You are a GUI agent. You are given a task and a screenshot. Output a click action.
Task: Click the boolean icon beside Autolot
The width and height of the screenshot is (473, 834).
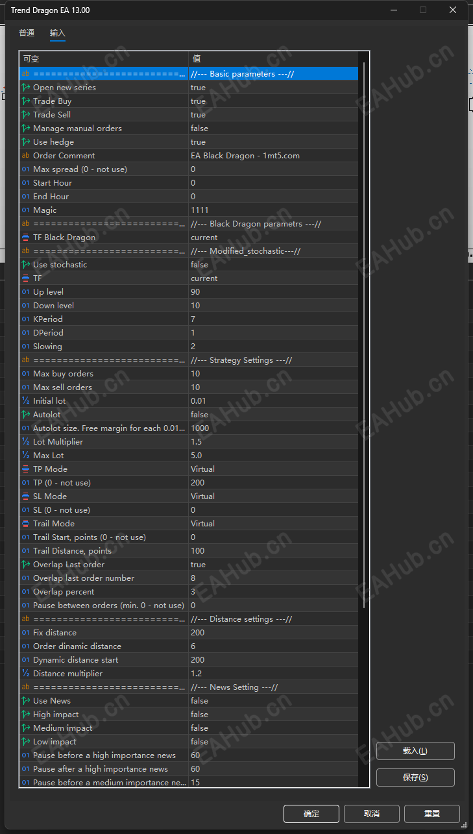[26, 415]
